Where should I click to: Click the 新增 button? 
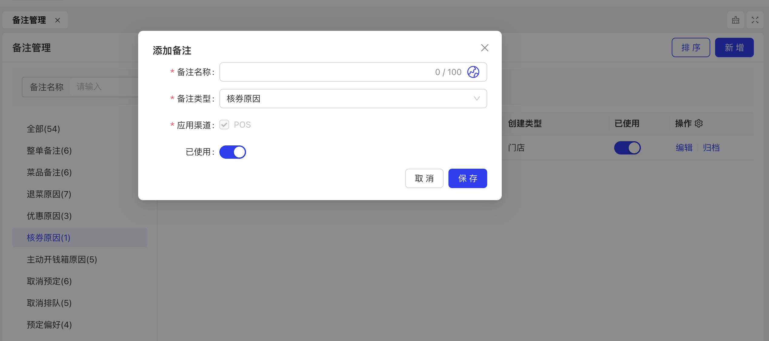pos(734,47)
